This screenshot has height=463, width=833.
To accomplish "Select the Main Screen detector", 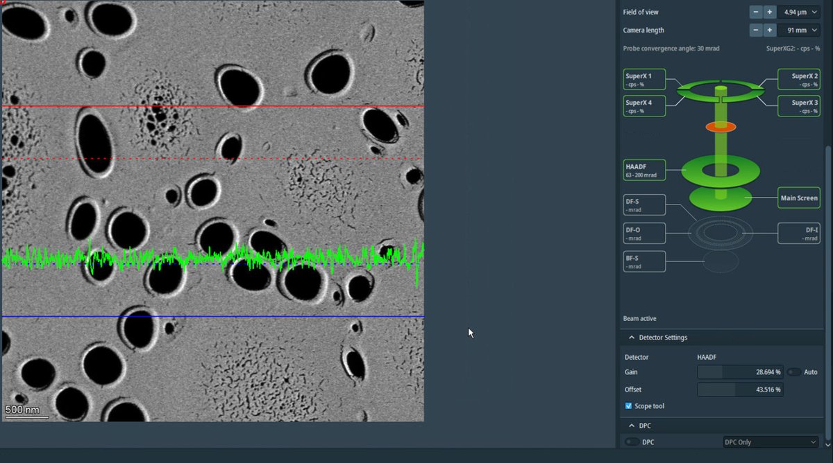I will point(798,198).
